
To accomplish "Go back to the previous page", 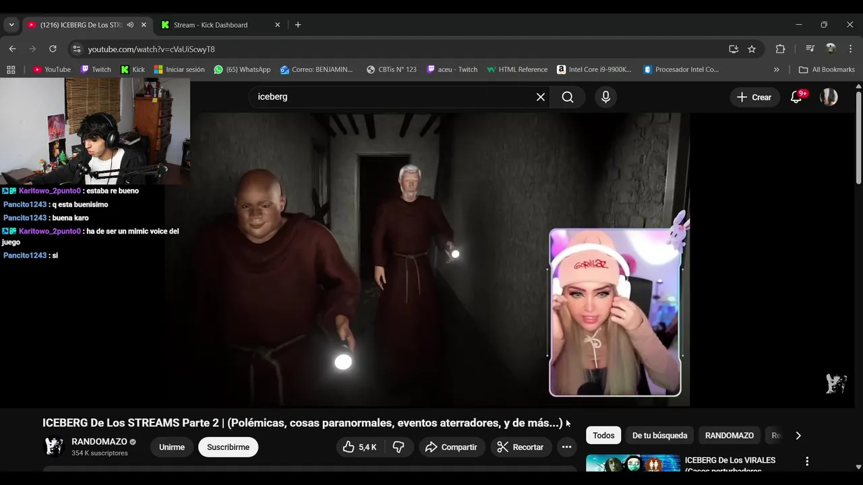I will tap(12, 49).
